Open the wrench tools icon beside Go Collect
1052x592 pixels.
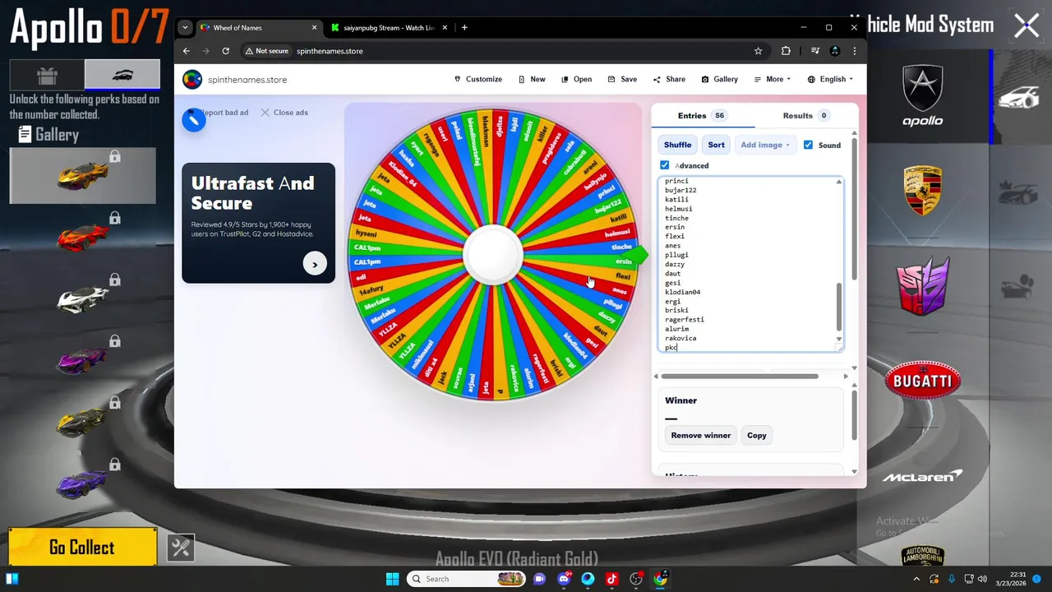tap(181, 548)
